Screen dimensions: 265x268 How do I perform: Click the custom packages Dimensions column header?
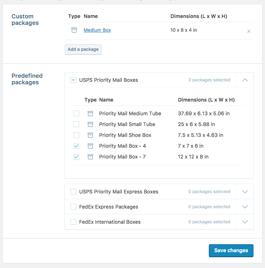(x=199, y=16)
